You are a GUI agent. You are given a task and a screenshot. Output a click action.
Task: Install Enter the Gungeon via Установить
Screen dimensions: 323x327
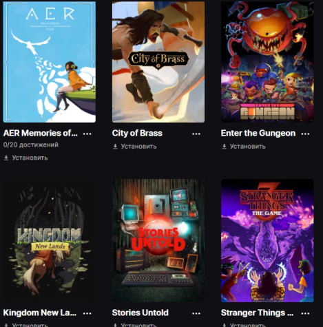click(248, 147)
